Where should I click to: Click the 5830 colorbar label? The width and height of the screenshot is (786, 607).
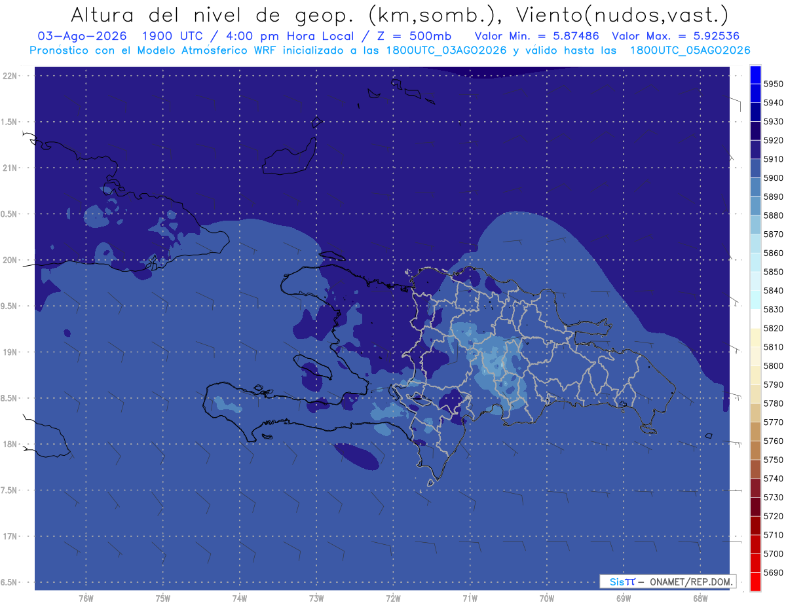(x=773, y=309)
